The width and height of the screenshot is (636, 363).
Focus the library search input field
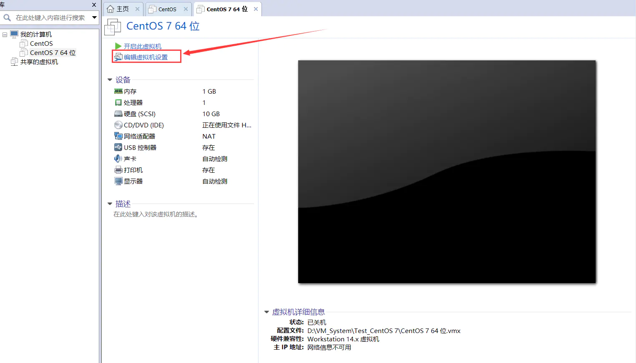(x=50, y=17)
